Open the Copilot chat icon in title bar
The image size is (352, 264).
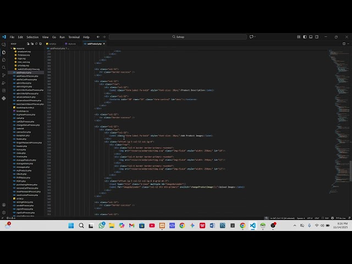(251, 37)
